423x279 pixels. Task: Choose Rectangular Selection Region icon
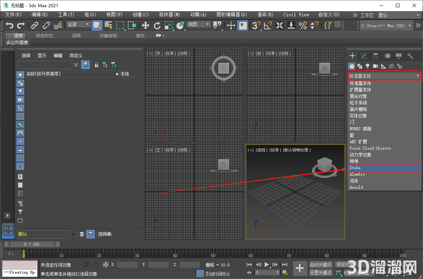(120, 25)
